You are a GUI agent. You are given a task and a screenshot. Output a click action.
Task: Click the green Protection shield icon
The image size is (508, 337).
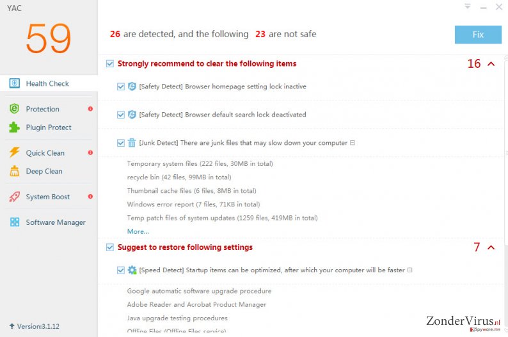(14, 109)
